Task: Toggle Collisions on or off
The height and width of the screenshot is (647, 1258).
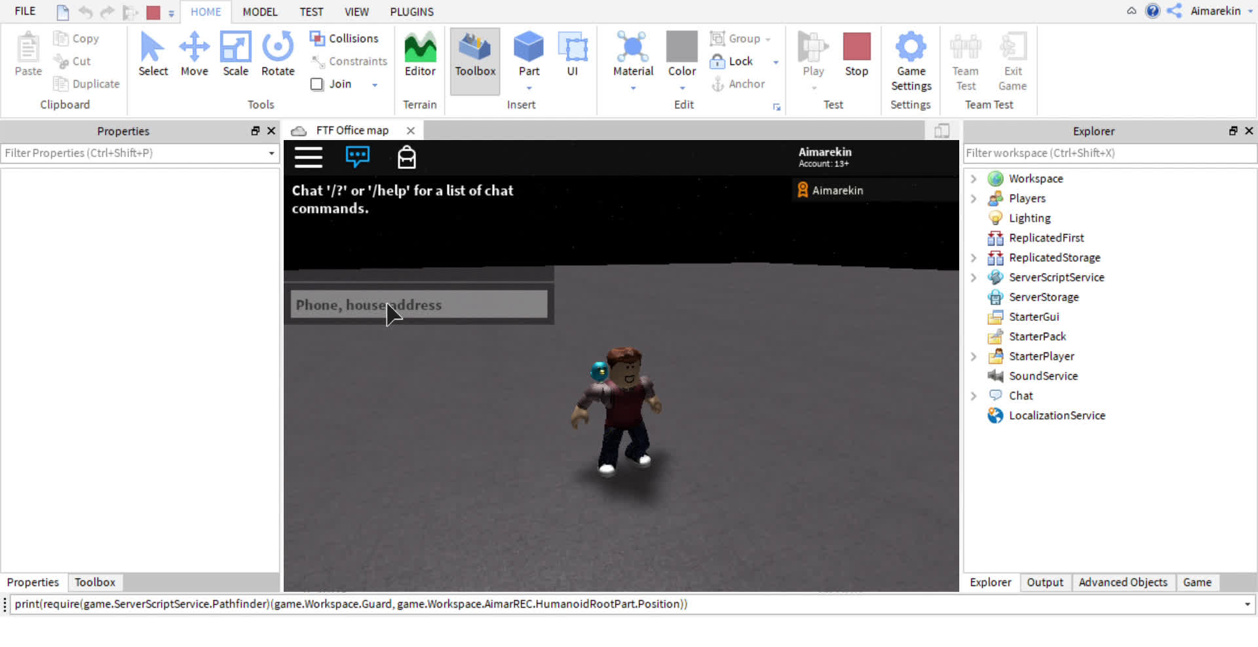Action: tap(344, 39)
